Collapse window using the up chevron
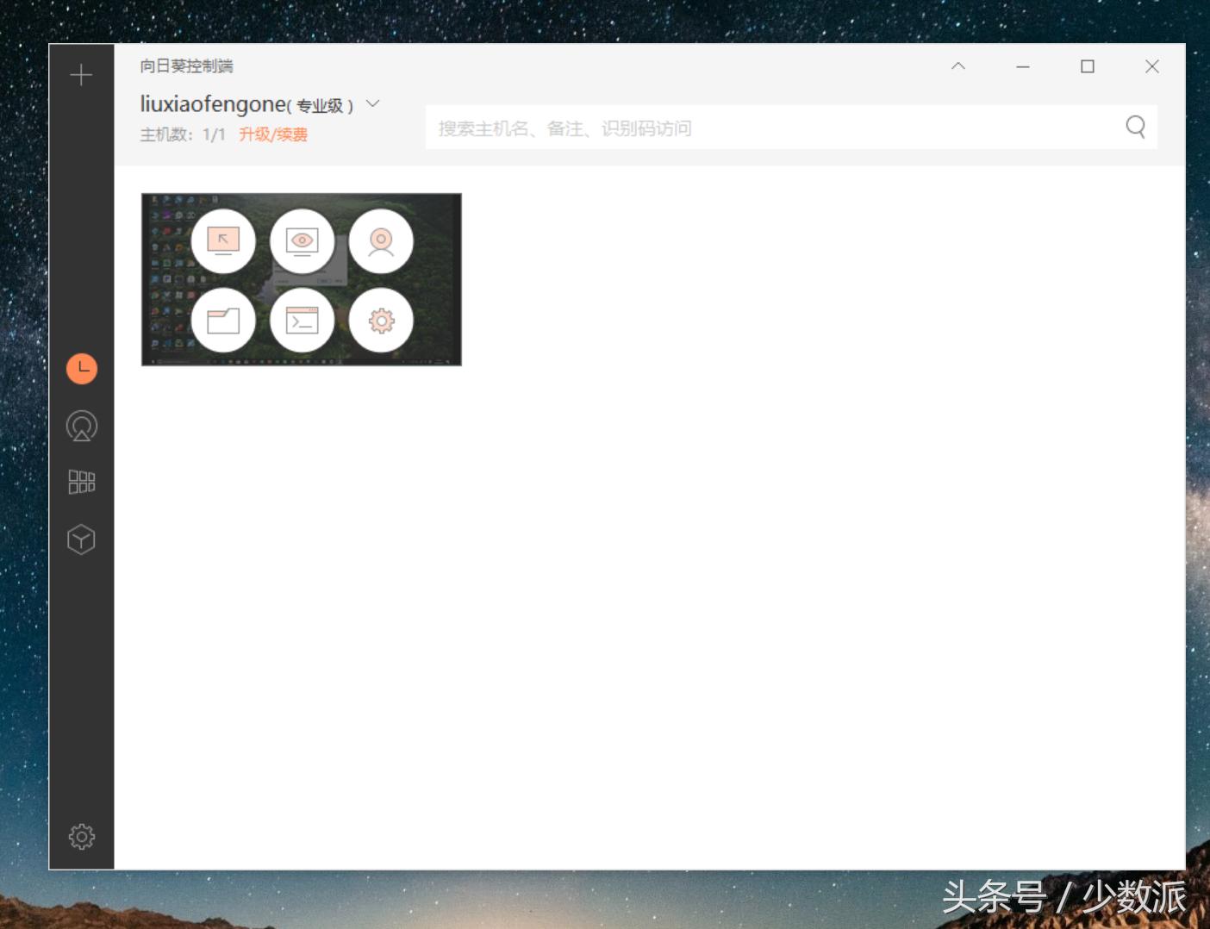1210x929 pixels. coord(958,66)
